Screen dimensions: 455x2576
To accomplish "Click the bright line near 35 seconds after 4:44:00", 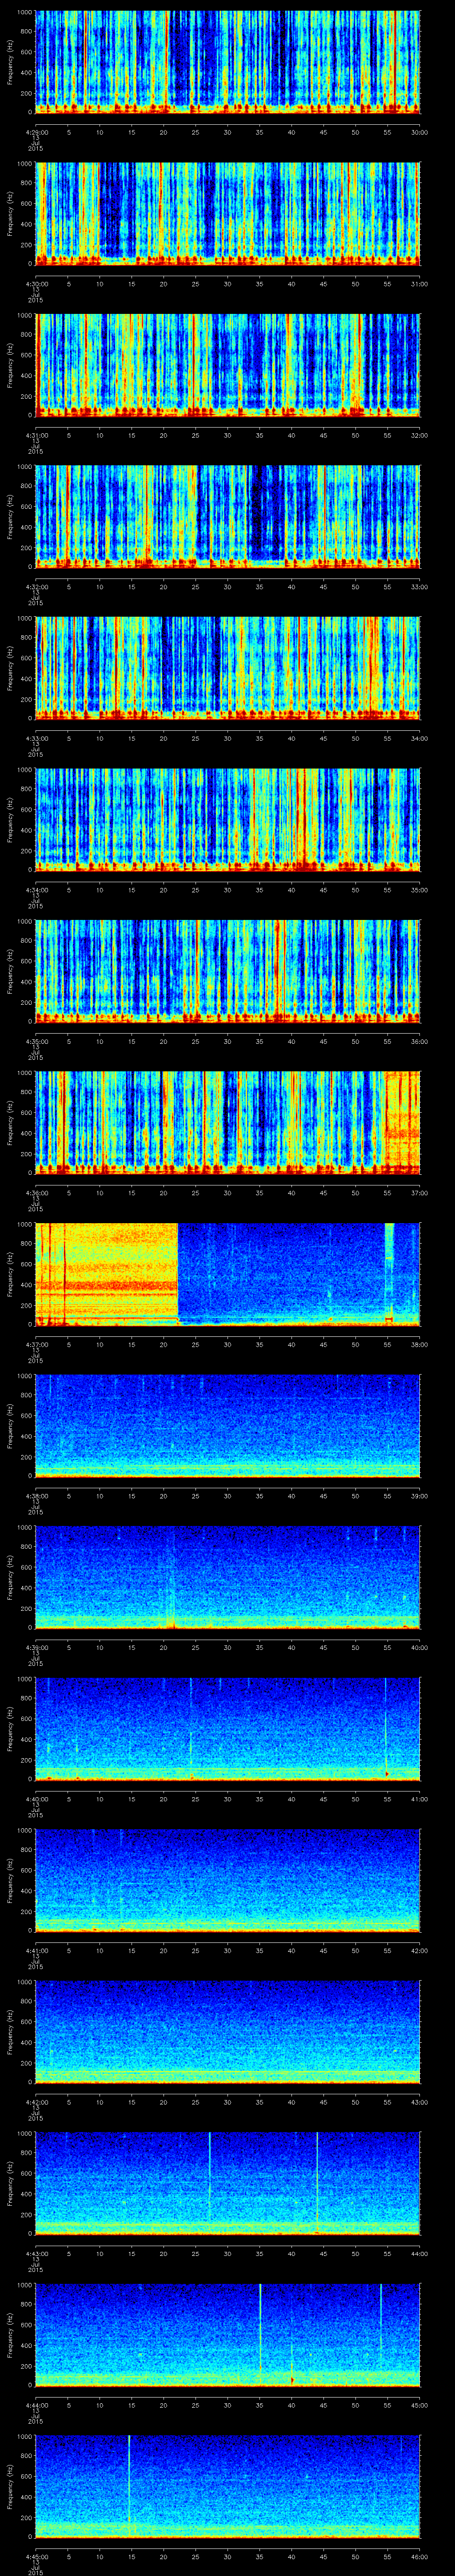I will 260,2335.
